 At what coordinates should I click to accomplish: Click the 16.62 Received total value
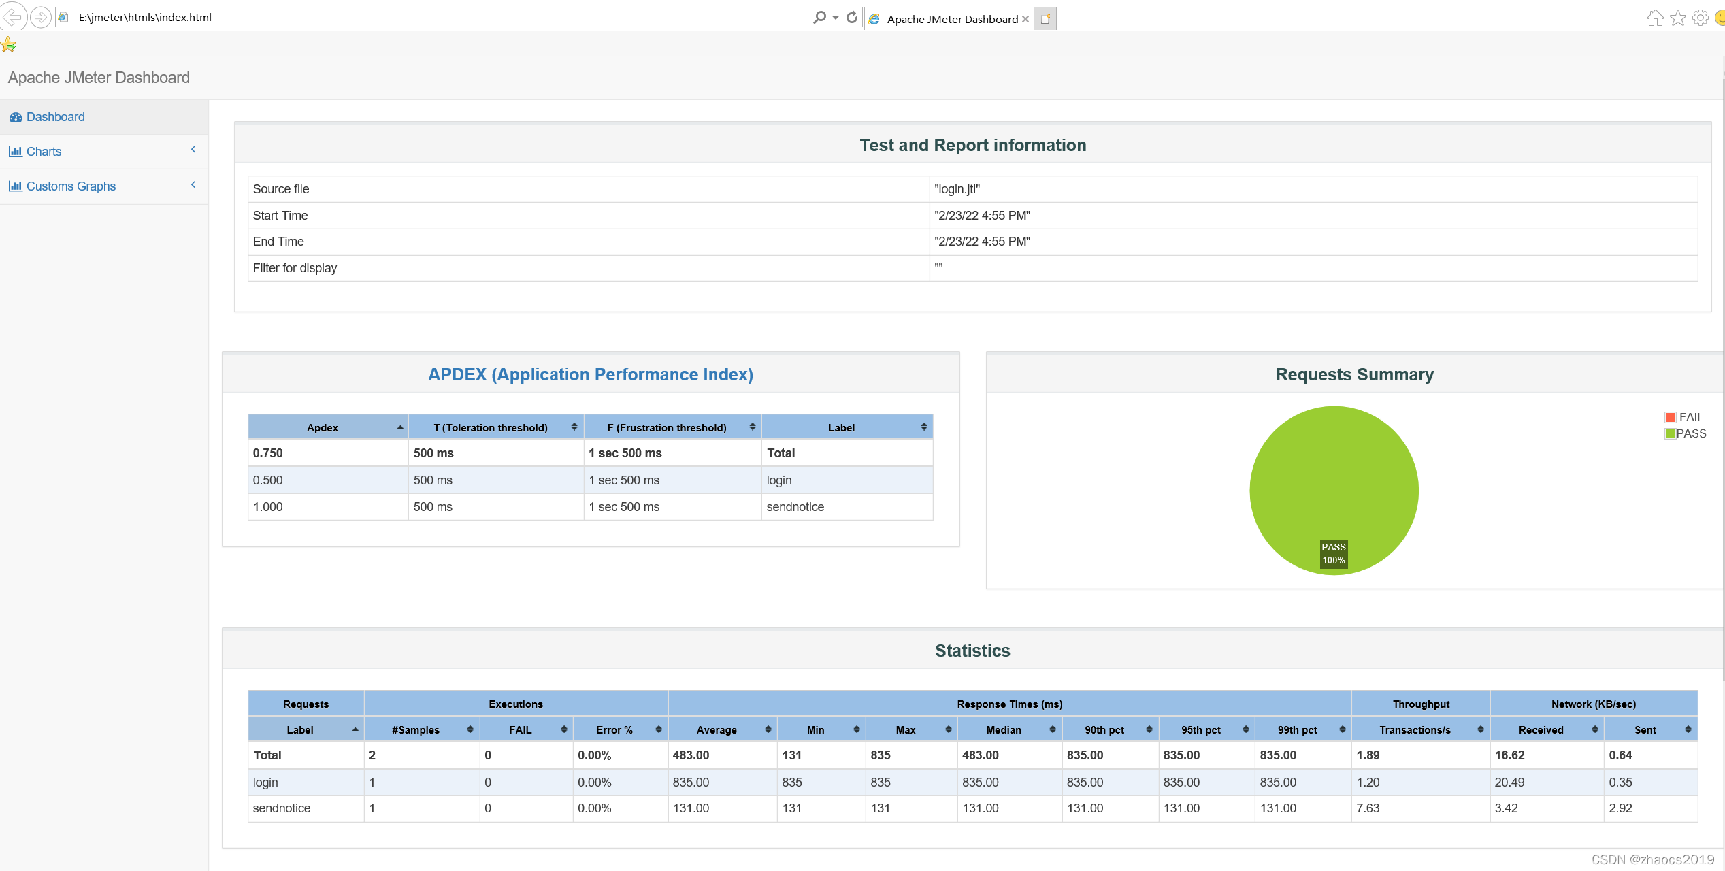(x=1509, y=755)
